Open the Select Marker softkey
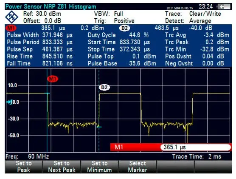The width and height of the screenshot is (236, 179). click(138, 167)
